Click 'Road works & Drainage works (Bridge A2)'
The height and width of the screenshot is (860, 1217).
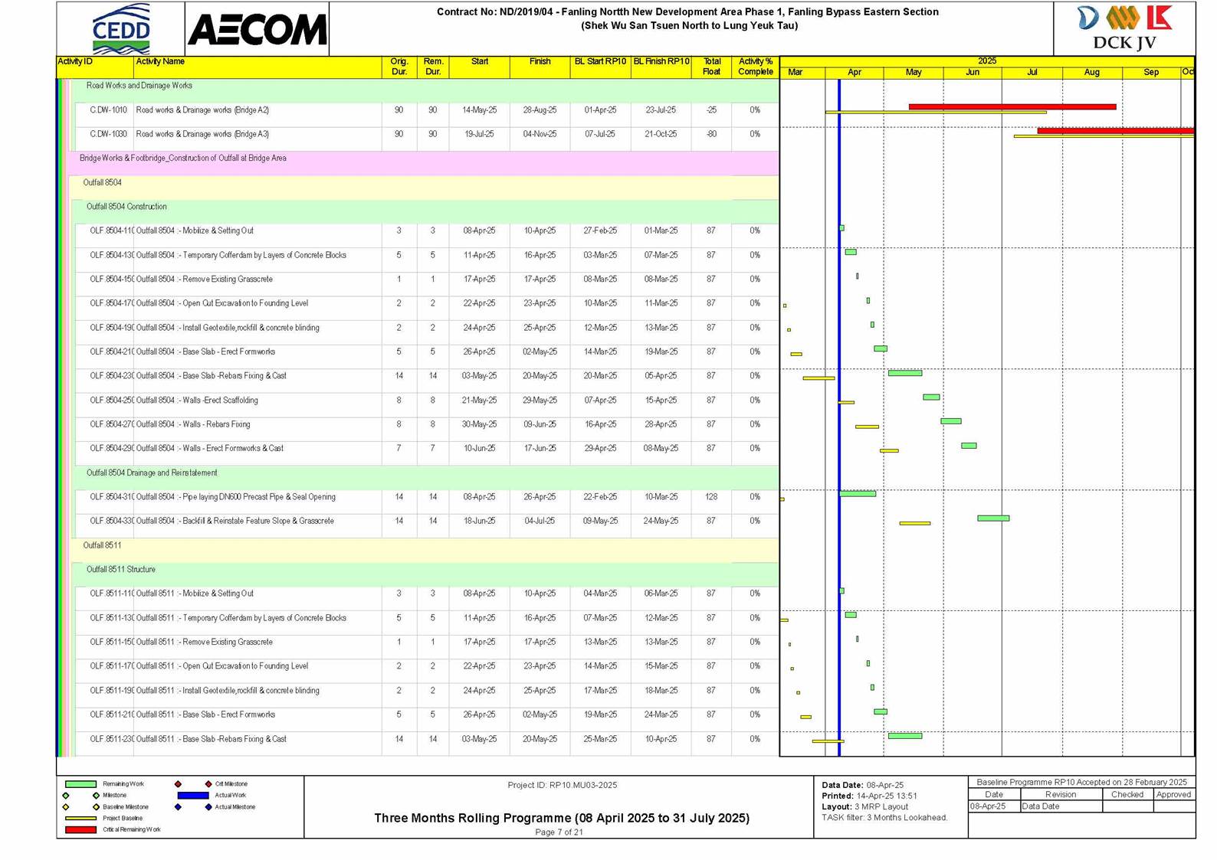point(202,110)
